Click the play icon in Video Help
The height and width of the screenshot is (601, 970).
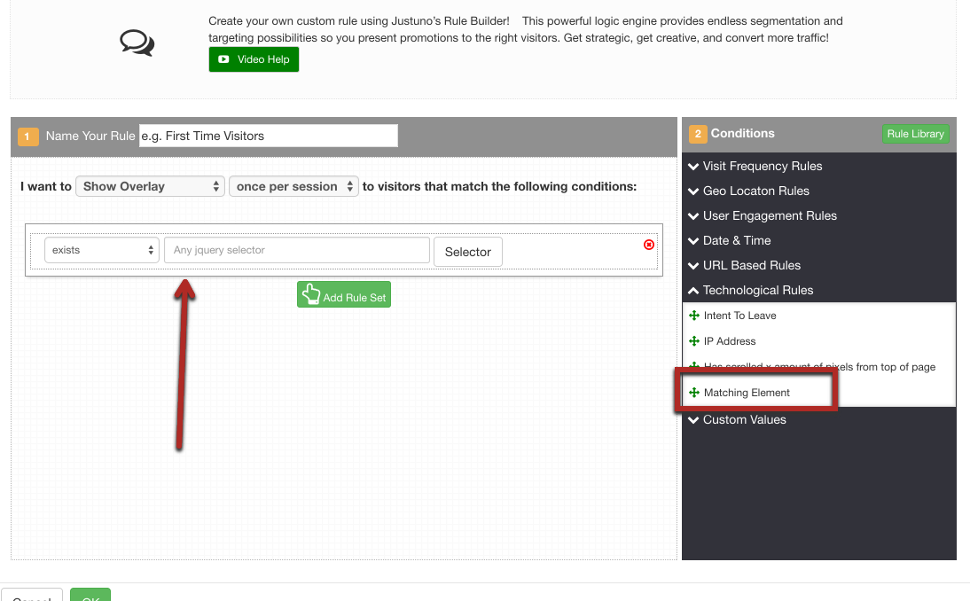(224, 59)
